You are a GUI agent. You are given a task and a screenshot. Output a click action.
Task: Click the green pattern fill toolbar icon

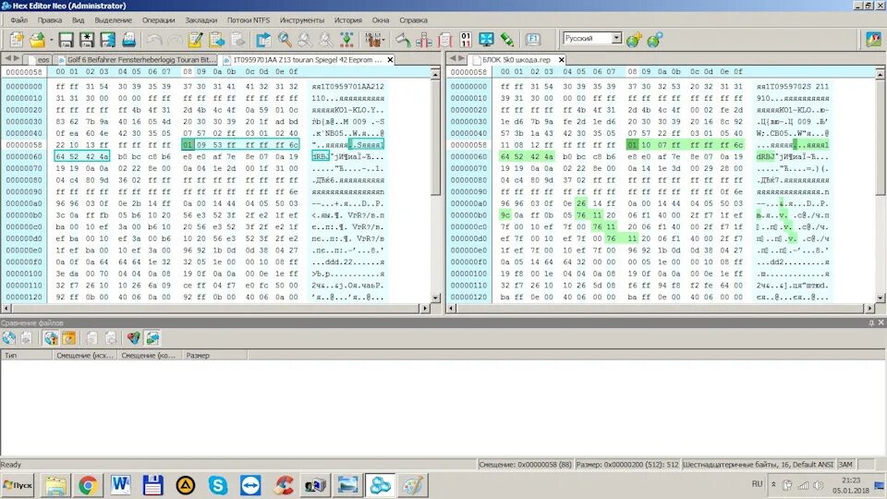pos(346,39)
